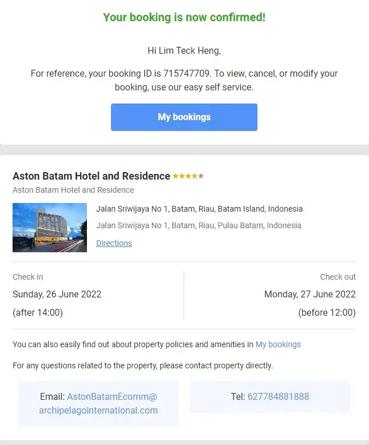
Task: Click the 'Check in' label
Action: pos(27,277)
